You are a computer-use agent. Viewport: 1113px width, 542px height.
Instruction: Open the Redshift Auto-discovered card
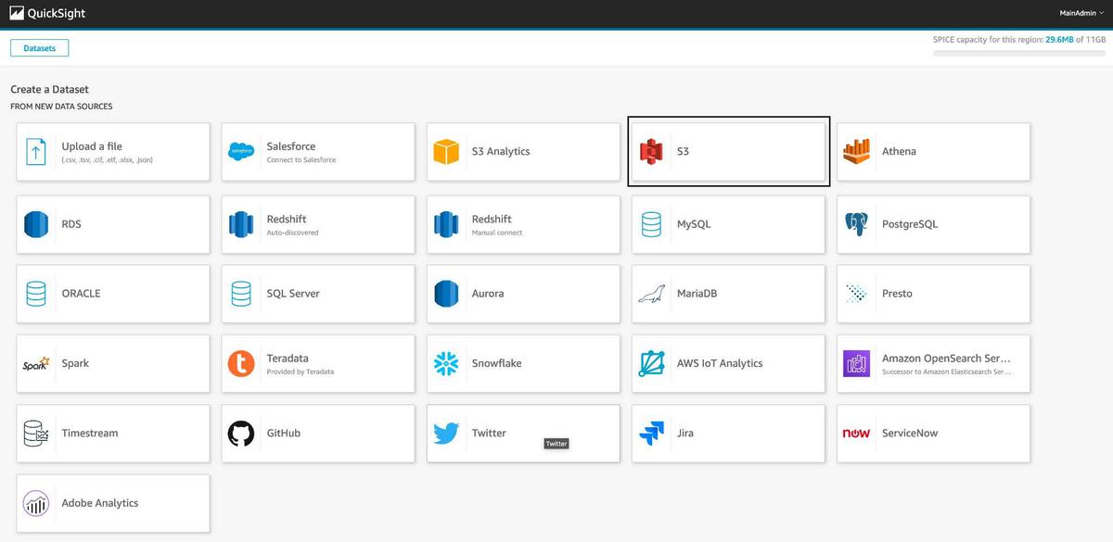(x=317, y=224)
